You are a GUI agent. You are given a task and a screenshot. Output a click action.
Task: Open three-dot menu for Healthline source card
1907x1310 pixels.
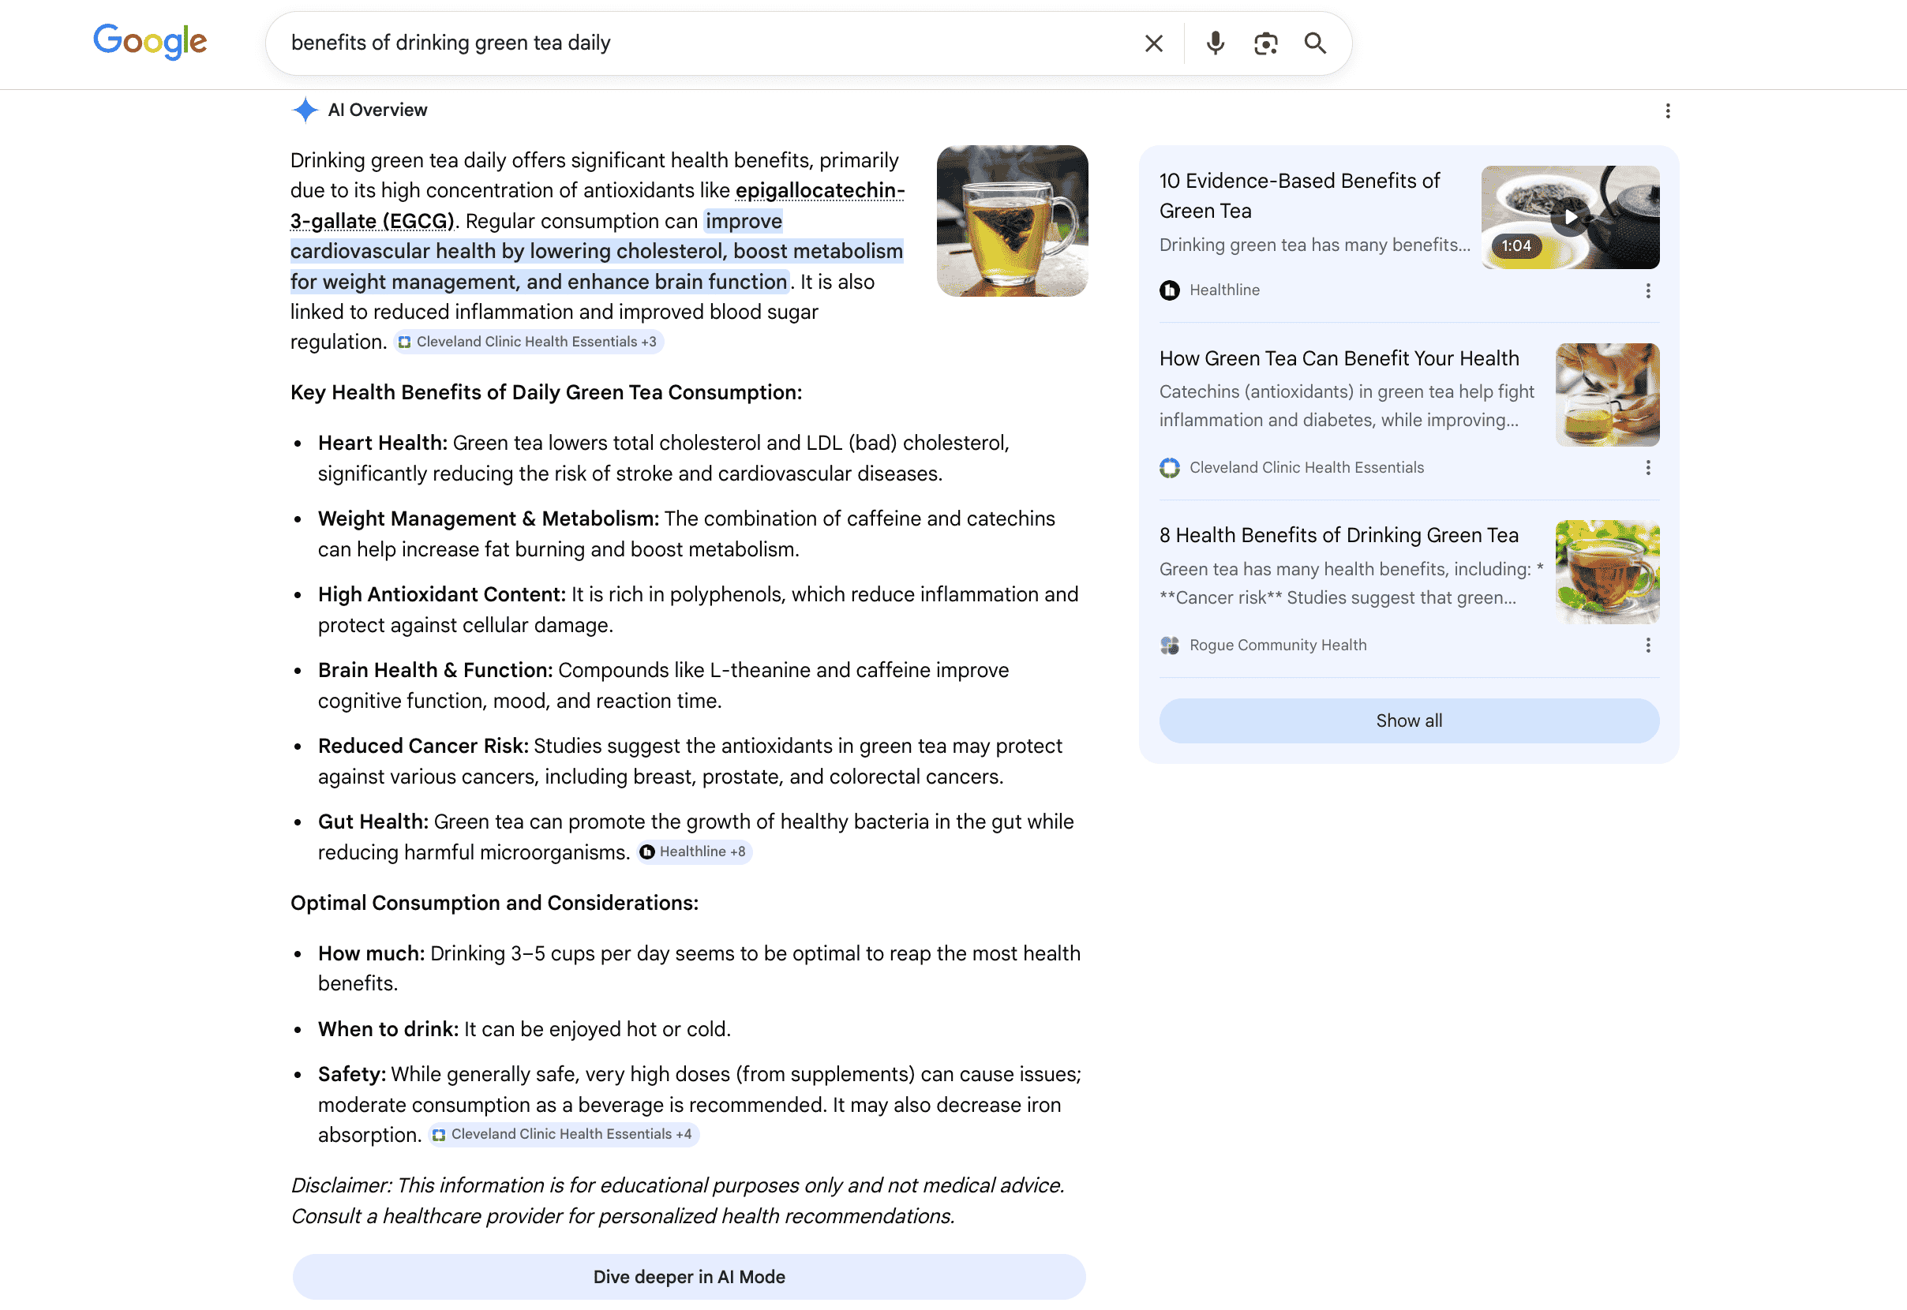[1647, 290]
